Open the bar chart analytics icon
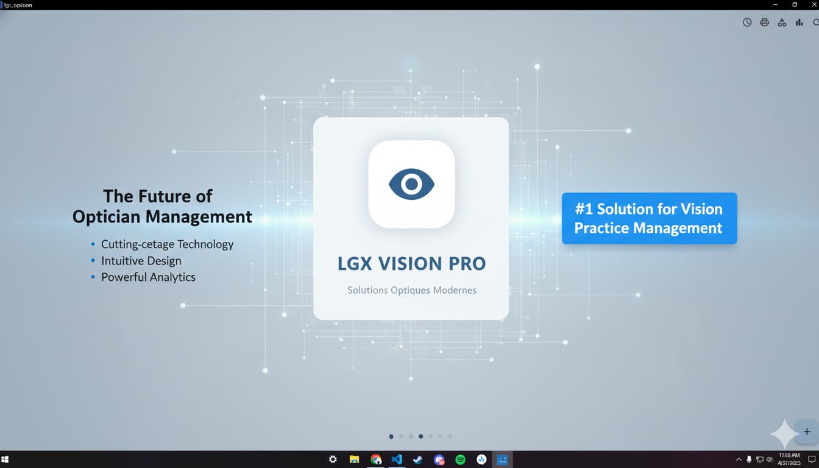819x468 pixels. [x=799, y=23]
